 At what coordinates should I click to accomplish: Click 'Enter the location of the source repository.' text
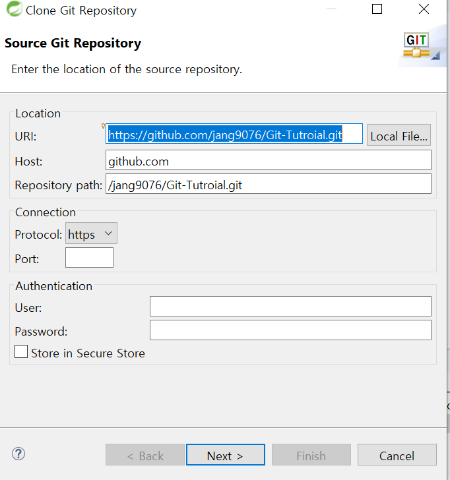127,69
